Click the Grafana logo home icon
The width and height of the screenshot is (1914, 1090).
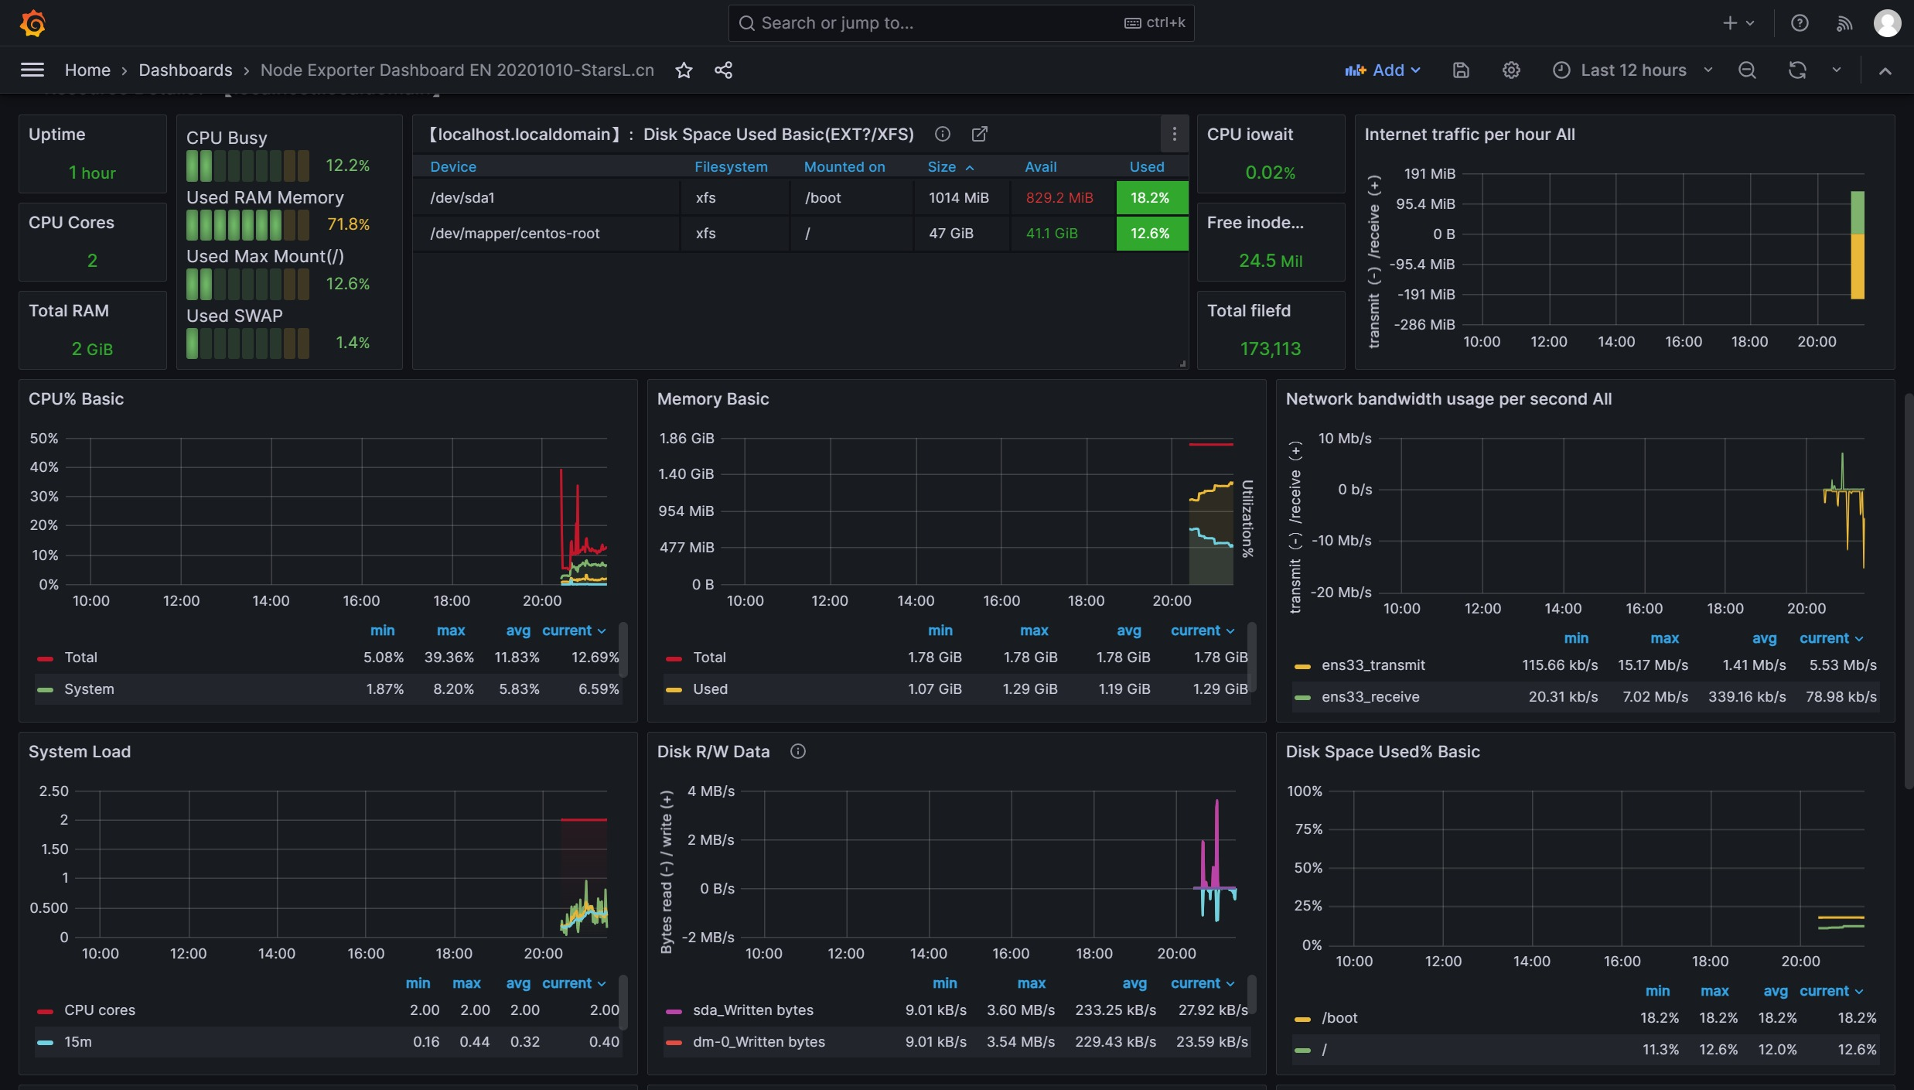coord(32,23)
